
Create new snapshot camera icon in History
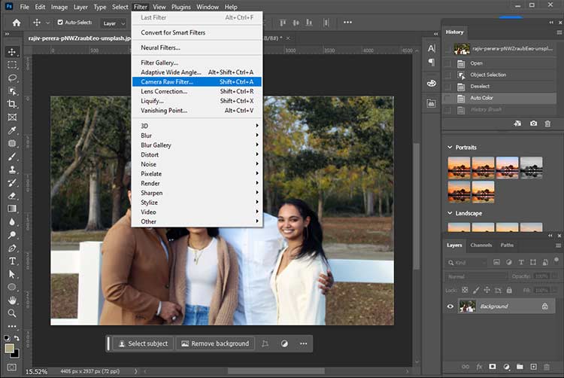coord(533,123)
